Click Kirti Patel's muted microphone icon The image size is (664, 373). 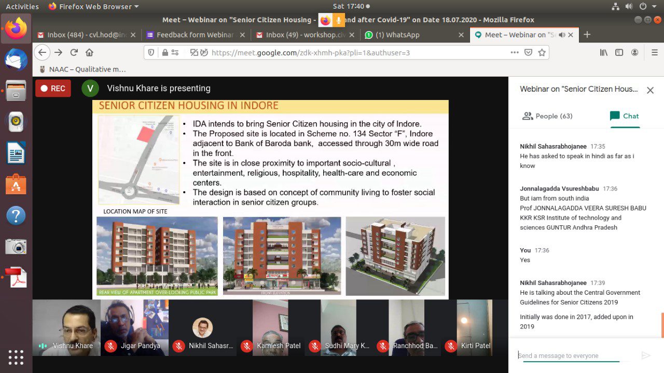pyautogui.click(x=451, y=346)
